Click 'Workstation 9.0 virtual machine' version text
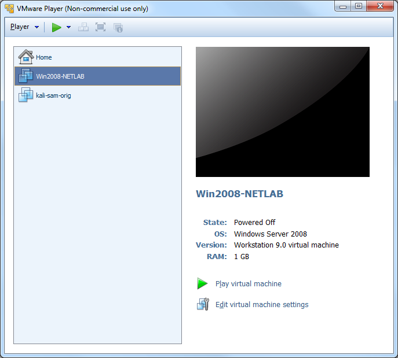The height and width of the screenshot is (358, 398). pos(286,245)
